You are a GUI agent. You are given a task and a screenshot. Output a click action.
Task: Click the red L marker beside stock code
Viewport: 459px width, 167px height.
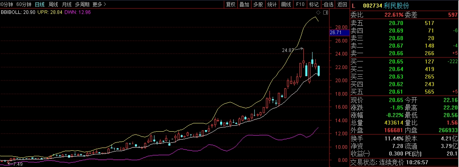353,6
